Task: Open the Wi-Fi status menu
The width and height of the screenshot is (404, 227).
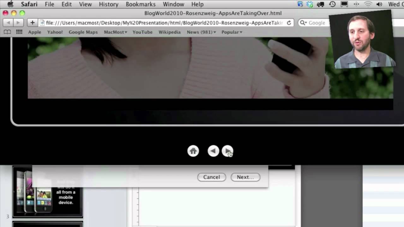Action: coord(368,4)
